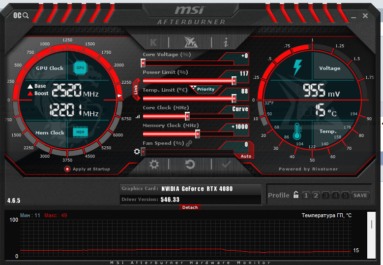Open fan speed settings gear

tap(137, 152)
